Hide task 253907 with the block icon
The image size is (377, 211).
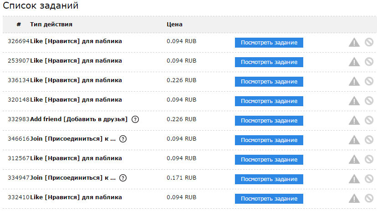coord(369,62)
